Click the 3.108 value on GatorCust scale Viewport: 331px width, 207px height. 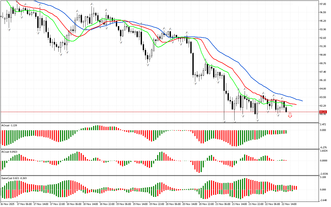coord(323,177)
